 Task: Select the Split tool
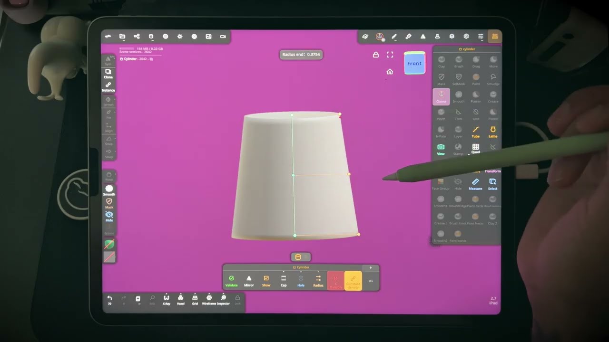pos(476,114)
